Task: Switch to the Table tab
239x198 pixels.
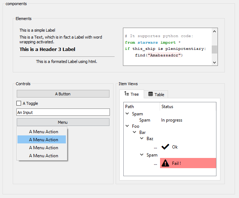Action: point(156,94)
